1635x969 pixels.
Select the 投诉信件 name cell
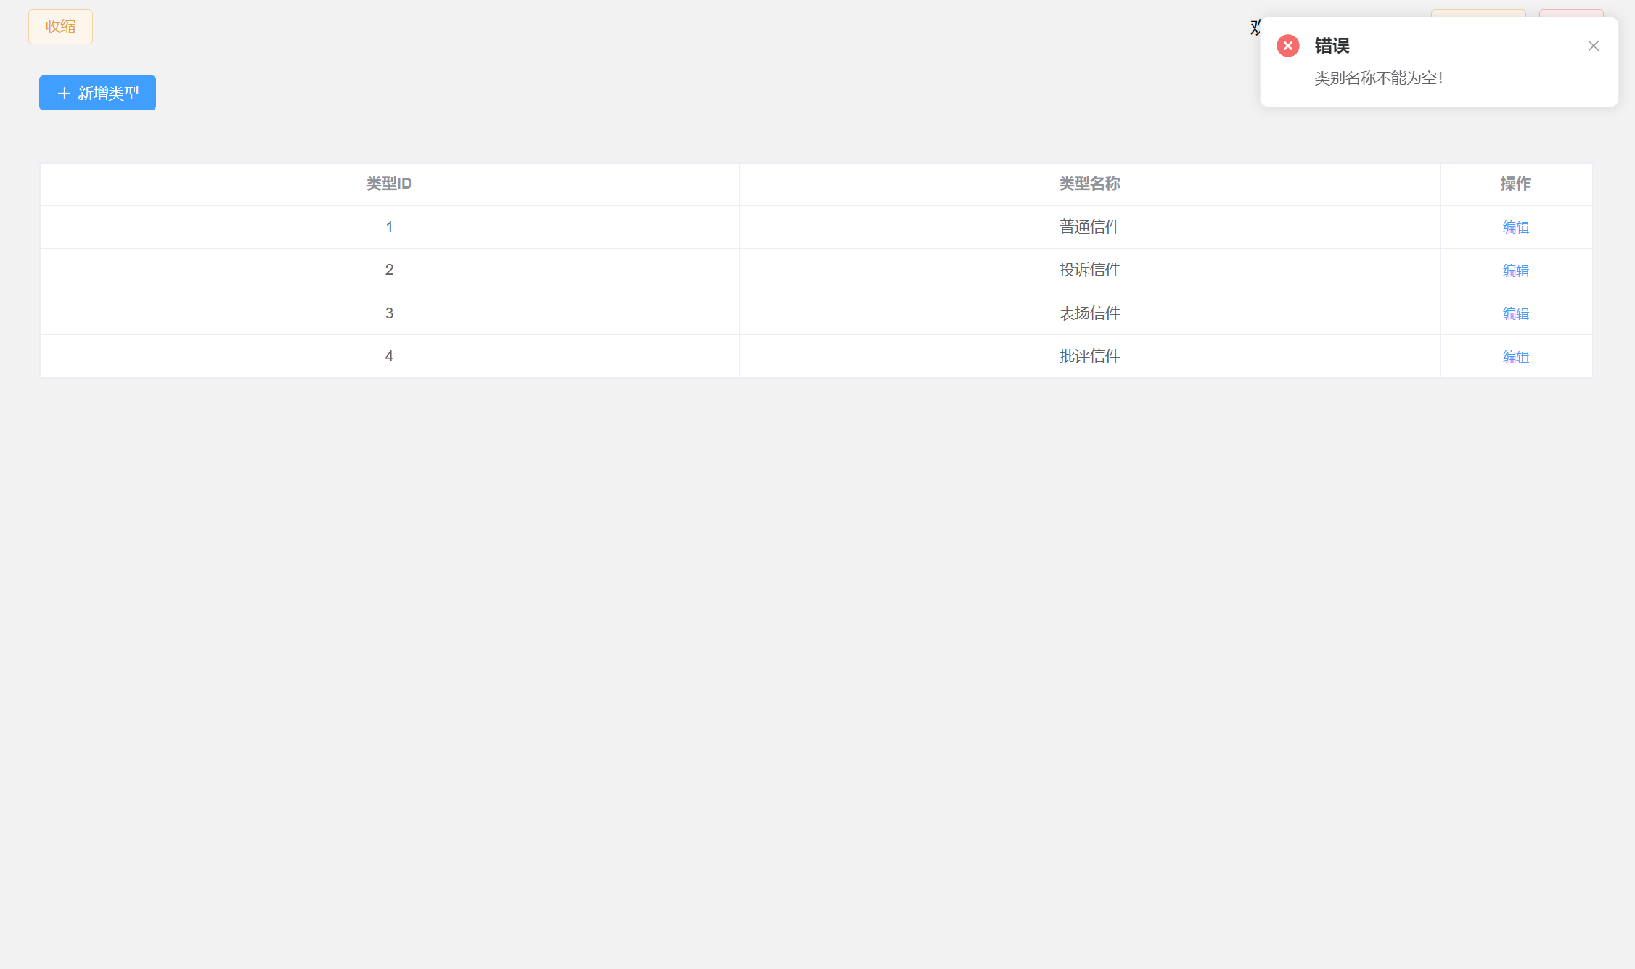1089,270
